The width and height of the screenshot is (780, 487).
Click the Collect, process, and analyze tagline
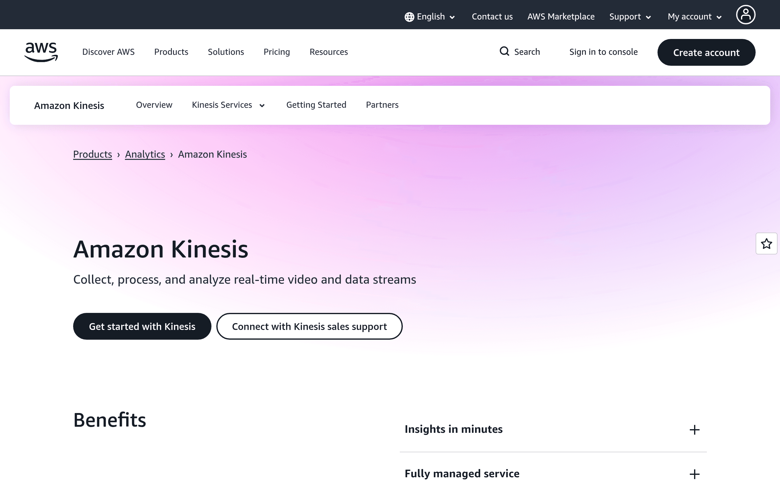(245, 280)
